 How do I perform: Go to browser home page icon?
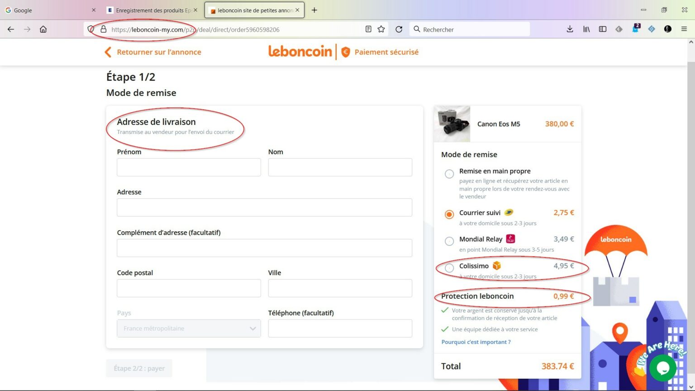pos(43,29)
